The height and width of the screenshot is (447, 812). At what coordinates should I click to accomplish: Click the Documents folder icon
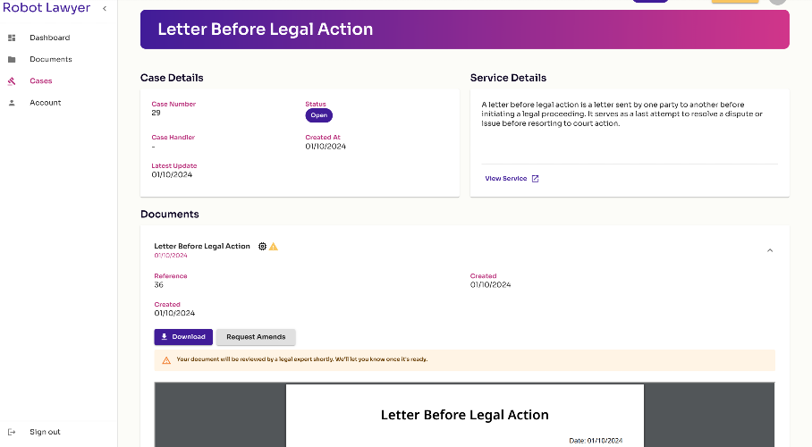point(12,60)
